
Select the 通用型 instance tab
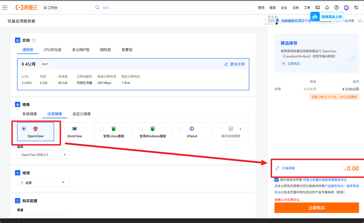pyautogui.click(x=28, y=50)
